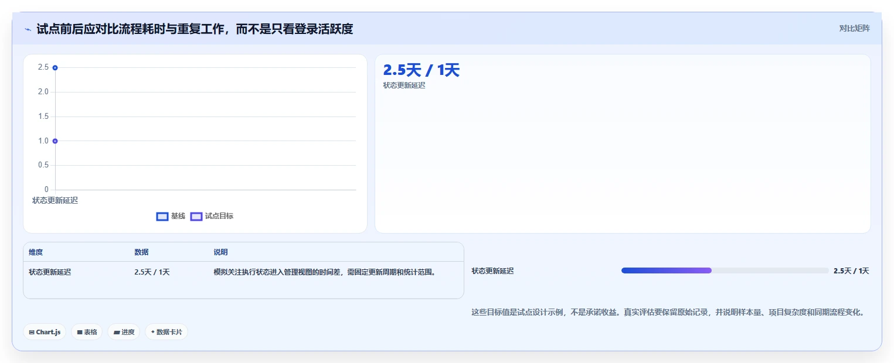Viewport: 894px width, 363px height.
Task: Click table cell 2.5天 / 1天
Action: (152, 272)
